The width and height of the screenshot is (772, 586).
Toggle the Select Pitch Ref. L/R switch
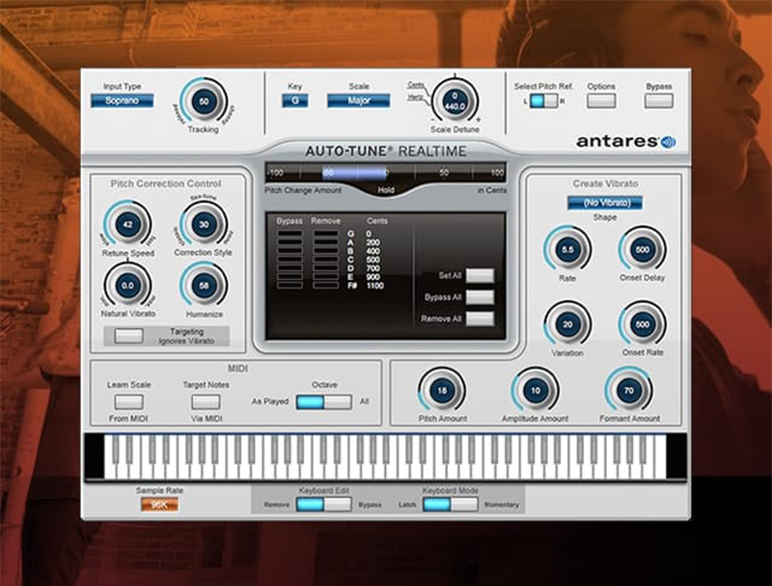[543, 101]
